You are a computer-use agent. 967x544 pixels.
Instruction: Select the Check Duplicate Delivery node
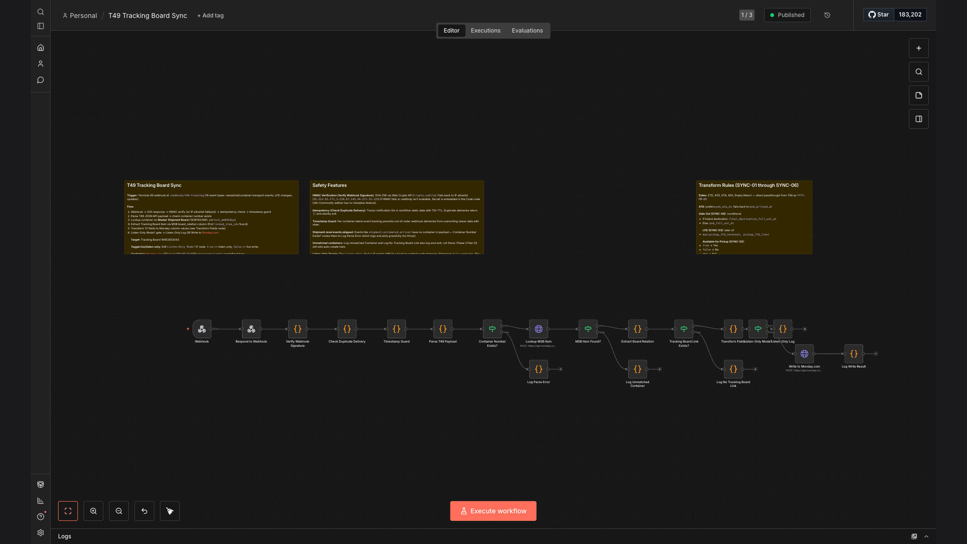(x=347, y=329)
